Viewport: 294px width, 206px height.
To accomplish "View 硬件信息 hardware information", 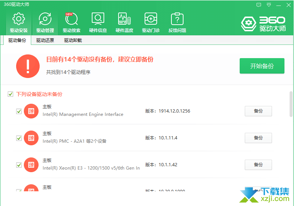I will pos(98,22).
